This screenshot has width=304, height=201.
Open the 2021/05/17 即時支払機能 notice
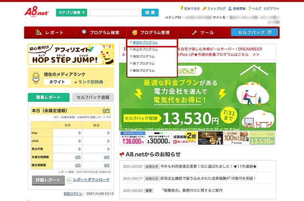(208, 178)
